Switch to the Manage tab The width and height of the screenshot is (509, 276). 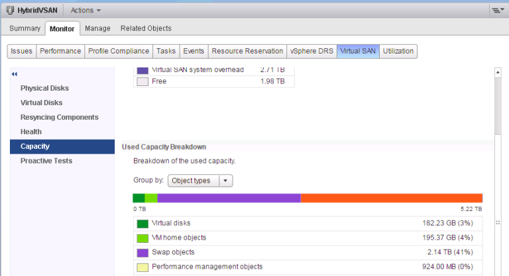point(97,28)
